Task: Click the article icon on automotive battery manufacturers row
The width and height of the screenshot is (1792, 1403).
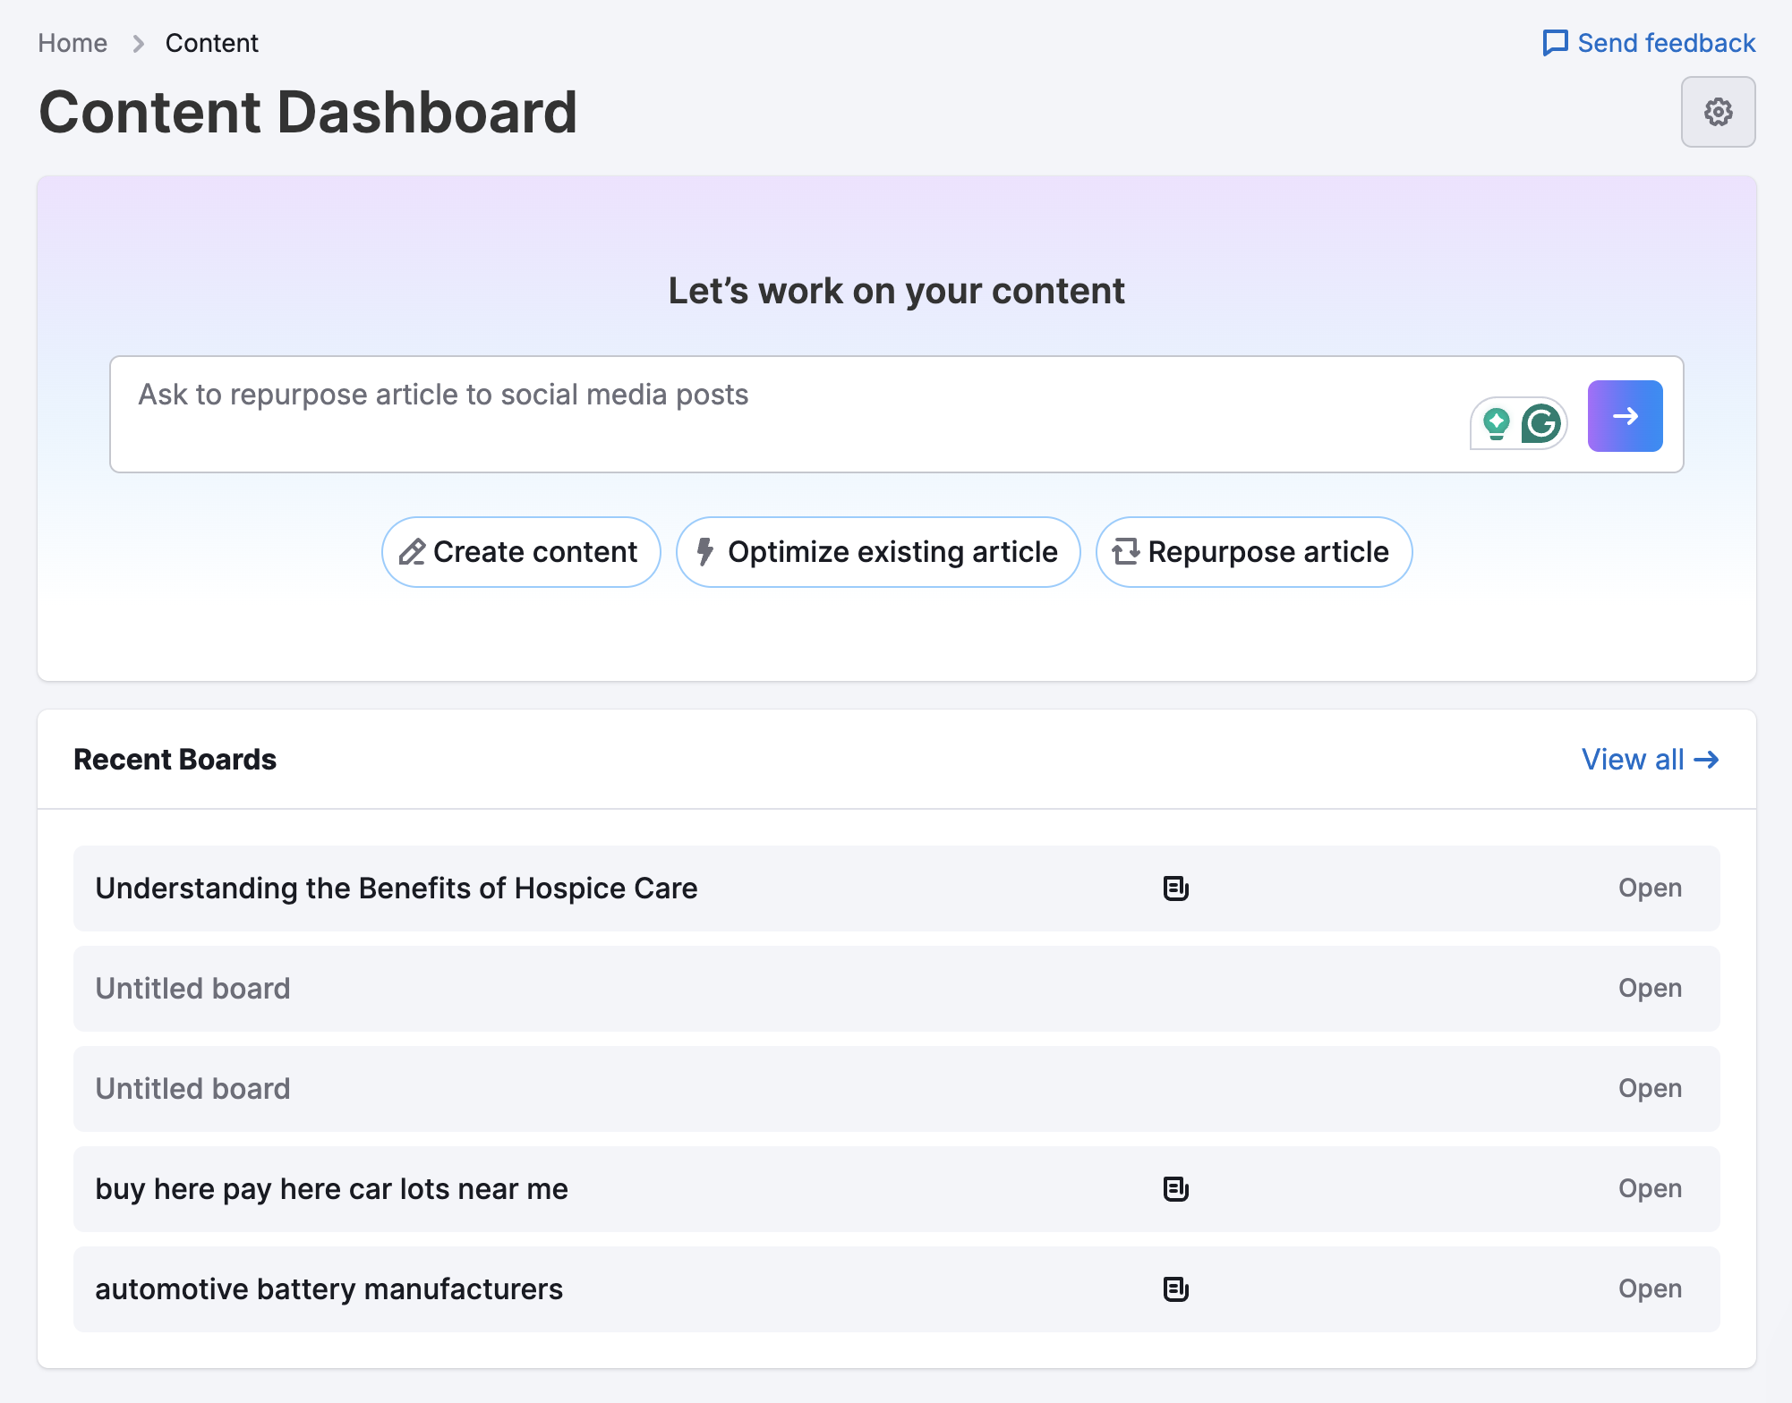Action: tap(1175, 1289)
